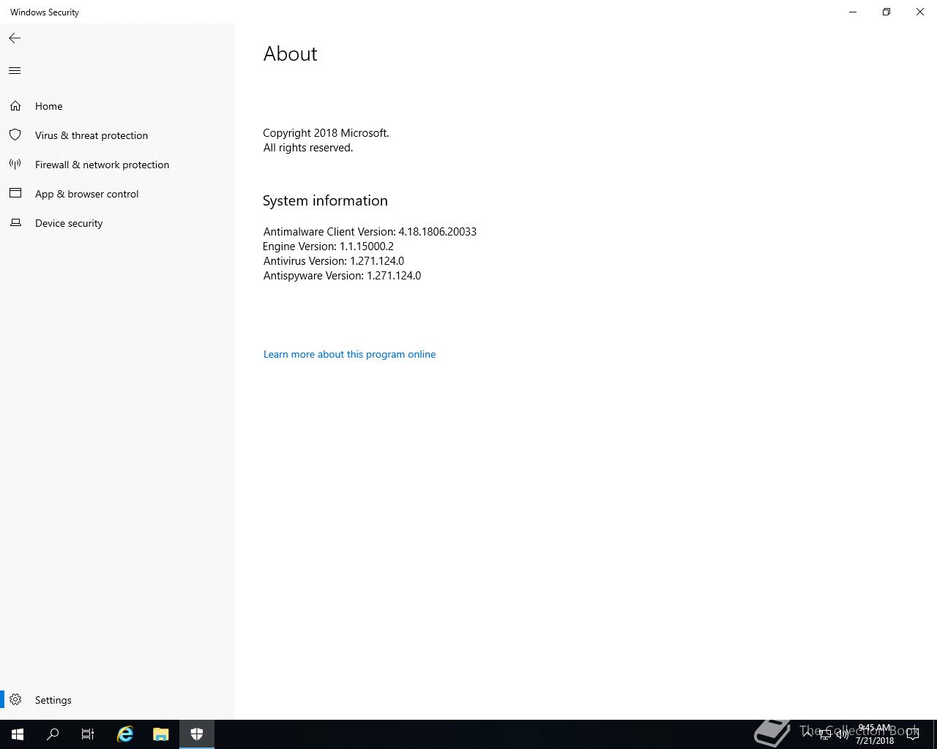Launch Internet Explorer from taskbar

[x=125, y=734]
